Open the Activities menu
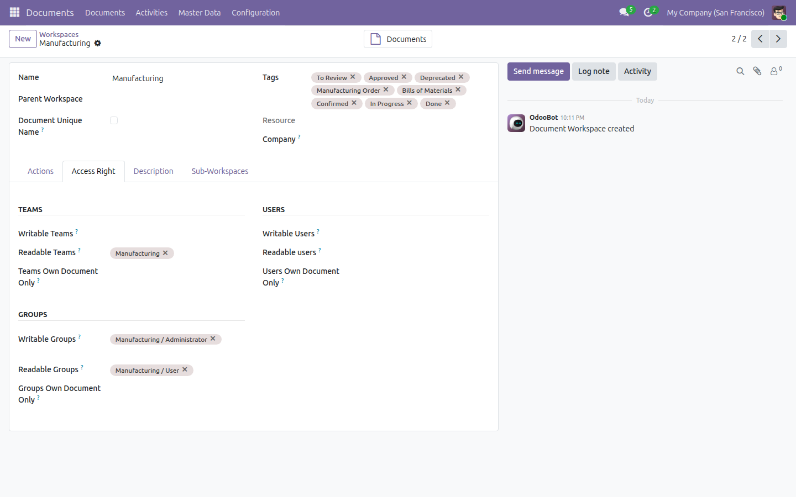This screenshot has height=497, width=796. pos(151,13)
